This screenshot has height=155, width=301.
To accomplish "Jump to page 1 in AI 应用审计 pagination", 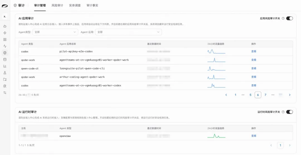I will tap(235, 95).
